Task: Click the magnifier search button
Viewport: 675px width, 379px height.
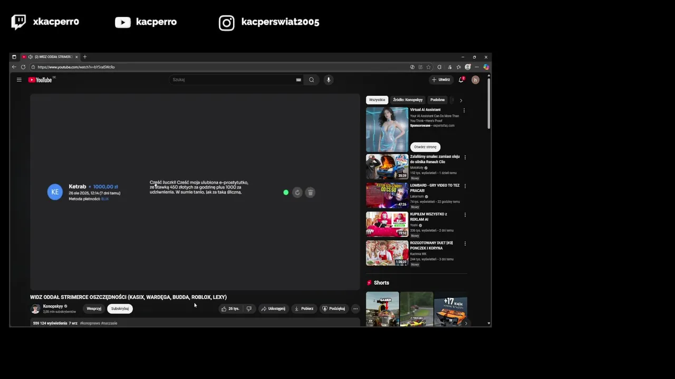Action: (312, 80)
